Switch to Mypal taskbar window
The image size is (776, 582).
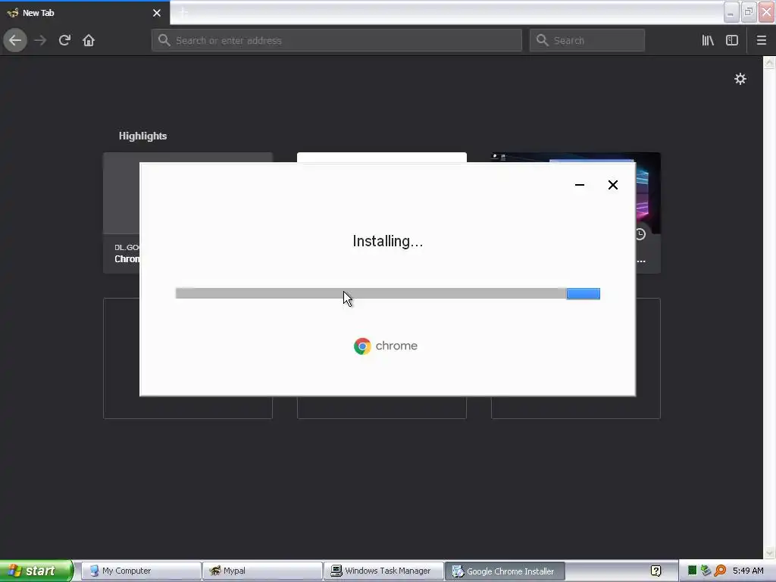(262, 571)
